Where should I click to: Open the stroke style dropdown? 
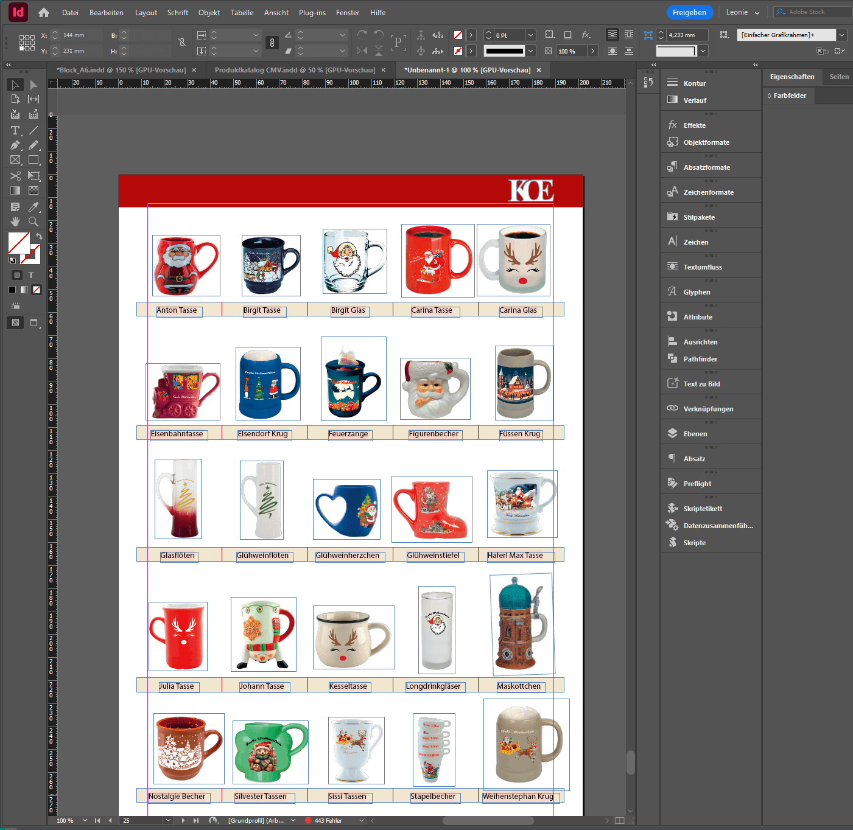530,51
